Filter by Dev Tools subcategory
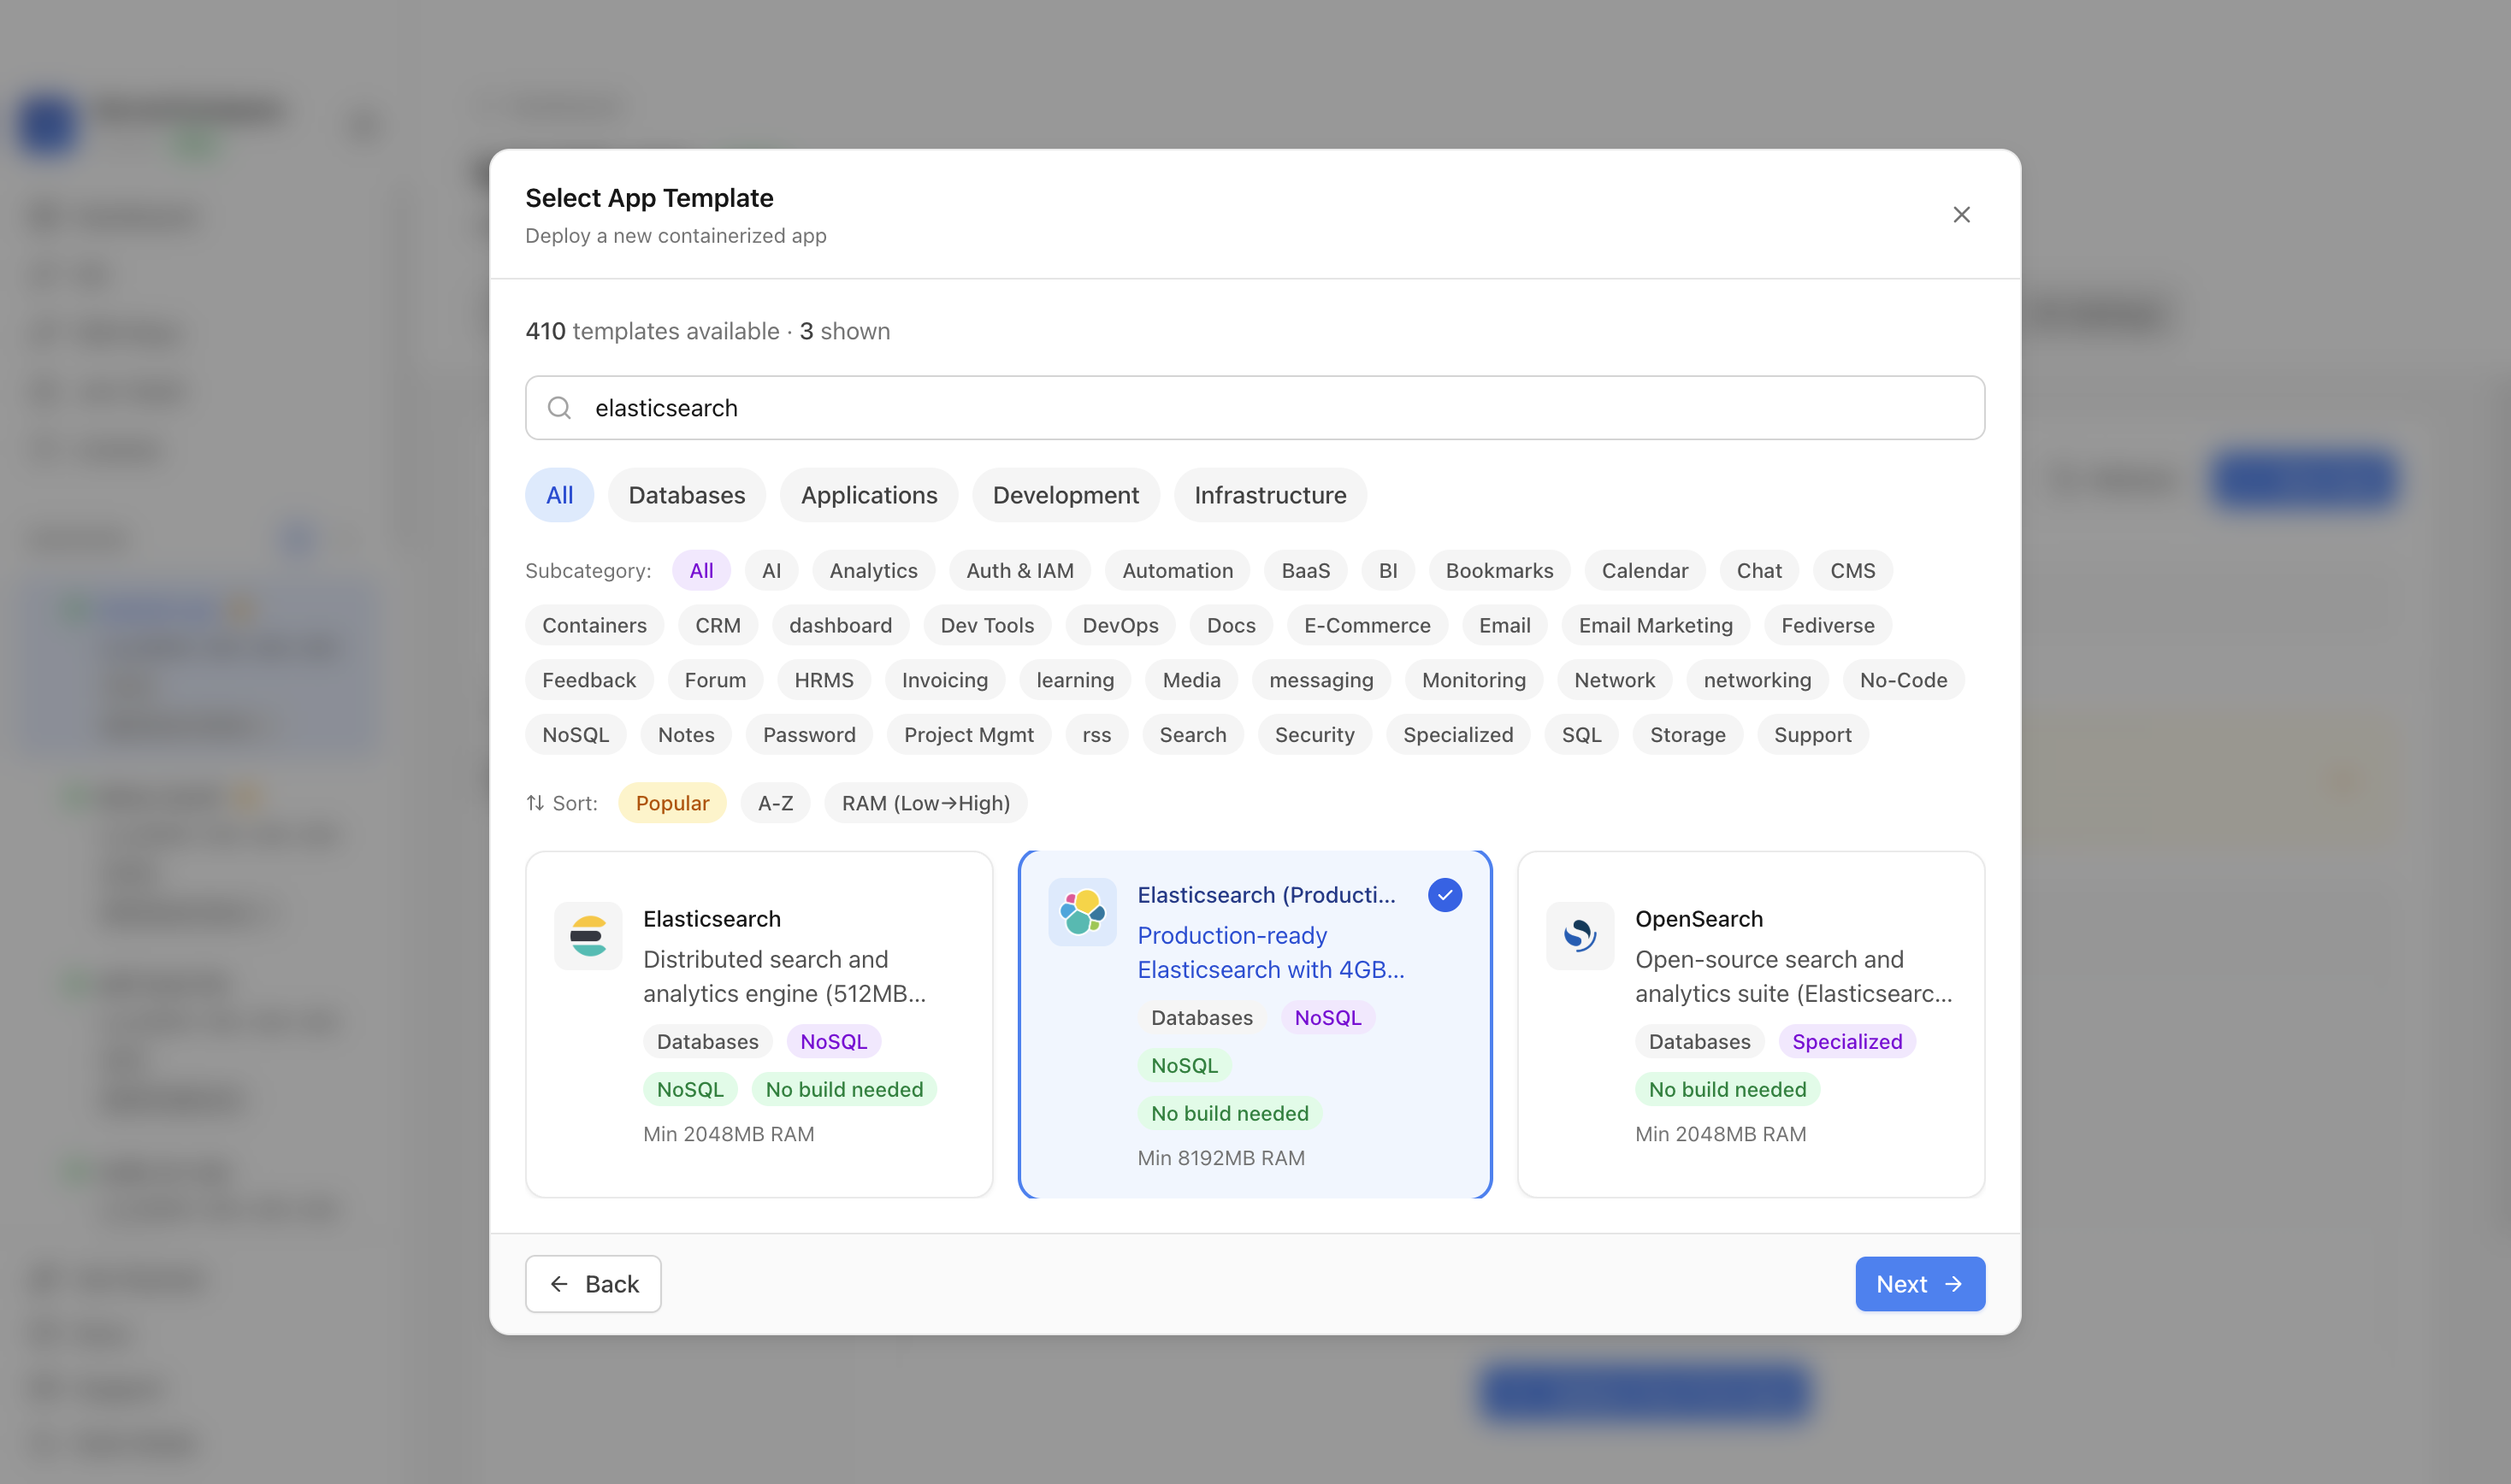Screen dimensions: 2511x1484 point(986,625)
